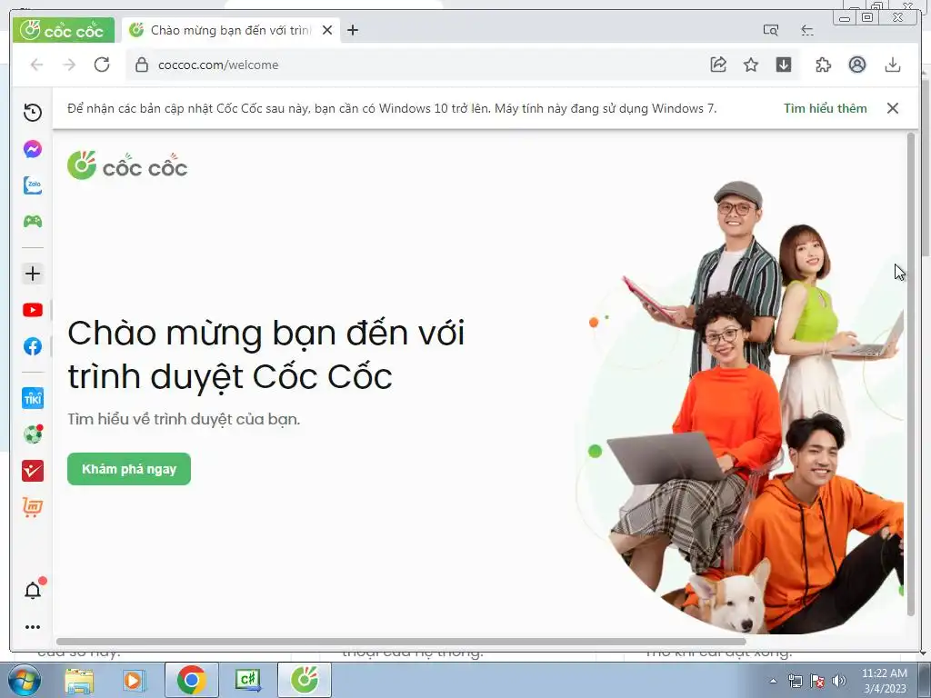Dismiss the Windows 10 update notice
The height and width of the screenshot is (698, 931).
pos(893,108)
